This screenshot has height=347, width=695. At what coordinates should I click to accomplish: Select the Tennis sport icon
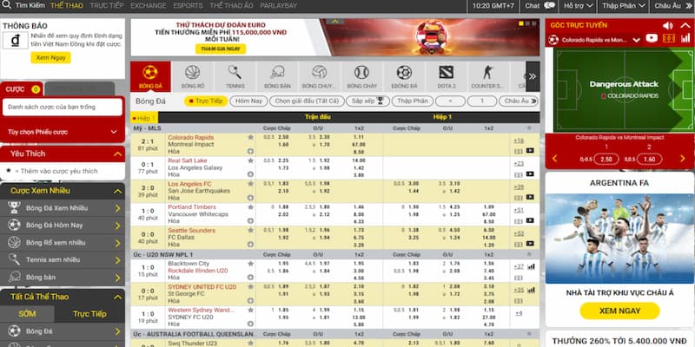pos(235,76)
